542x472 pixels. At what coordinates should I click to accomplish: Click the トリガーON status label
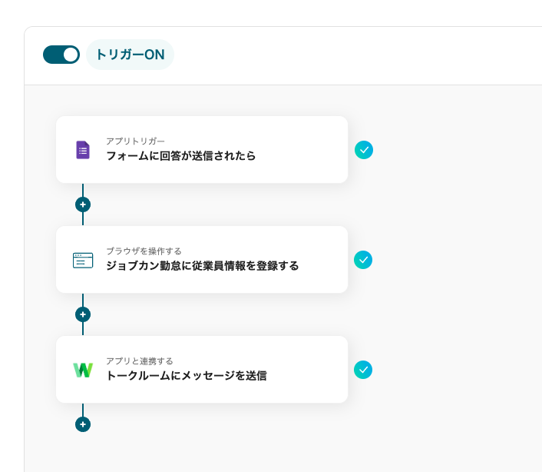coord(130,55)
